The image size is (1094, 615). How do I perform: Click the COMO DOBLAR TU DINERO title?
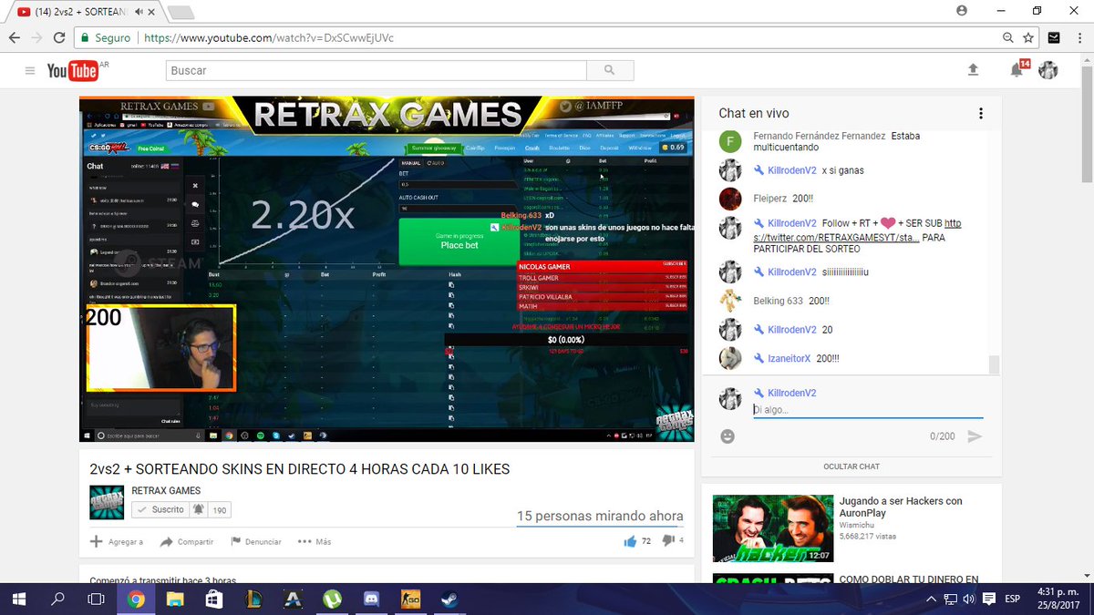pyautogui.click(x=909, y=579)
